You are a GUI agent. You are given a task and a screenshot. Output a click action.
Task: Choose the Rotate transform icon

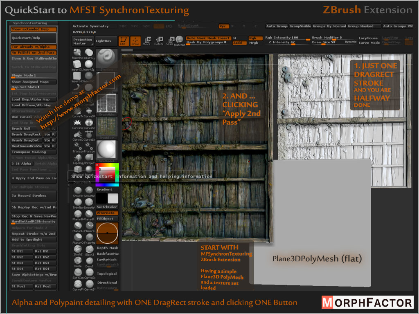point(159,40)
